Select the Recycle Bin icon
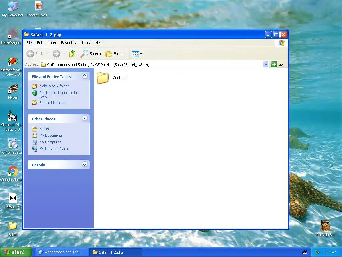Viewport: 342px width, 257px height. click(325, 228)
